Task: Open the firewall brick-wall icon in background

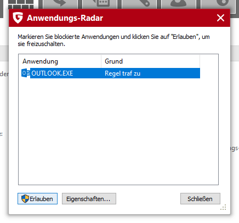Action: tap(21, 4)
